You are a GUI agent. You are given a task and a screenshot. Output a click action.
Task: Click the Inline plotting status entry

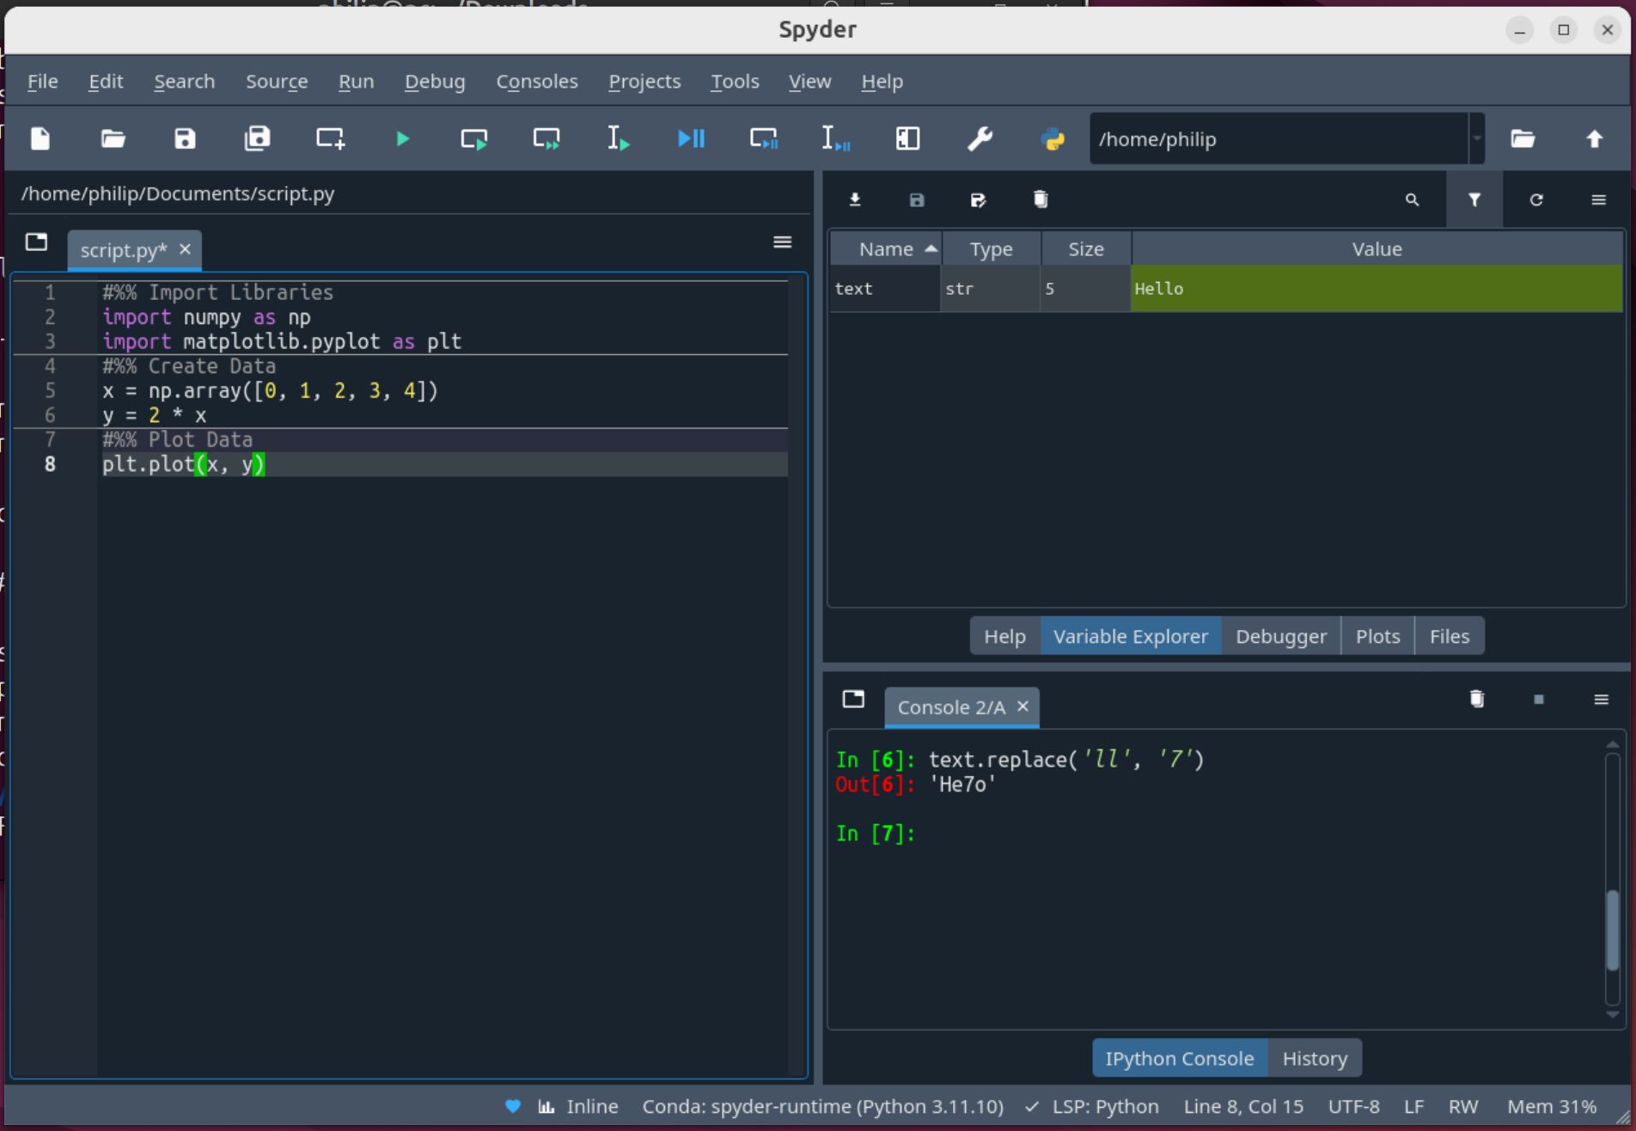577,1106
